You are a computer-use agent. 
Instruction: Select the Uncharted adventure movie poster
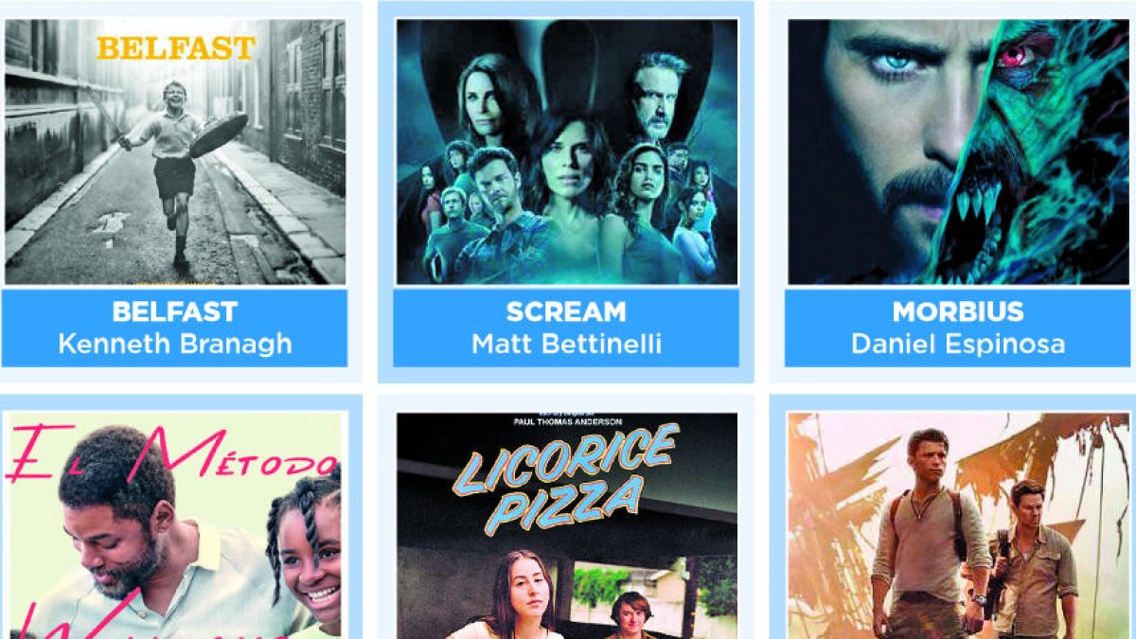pos(959,525)
